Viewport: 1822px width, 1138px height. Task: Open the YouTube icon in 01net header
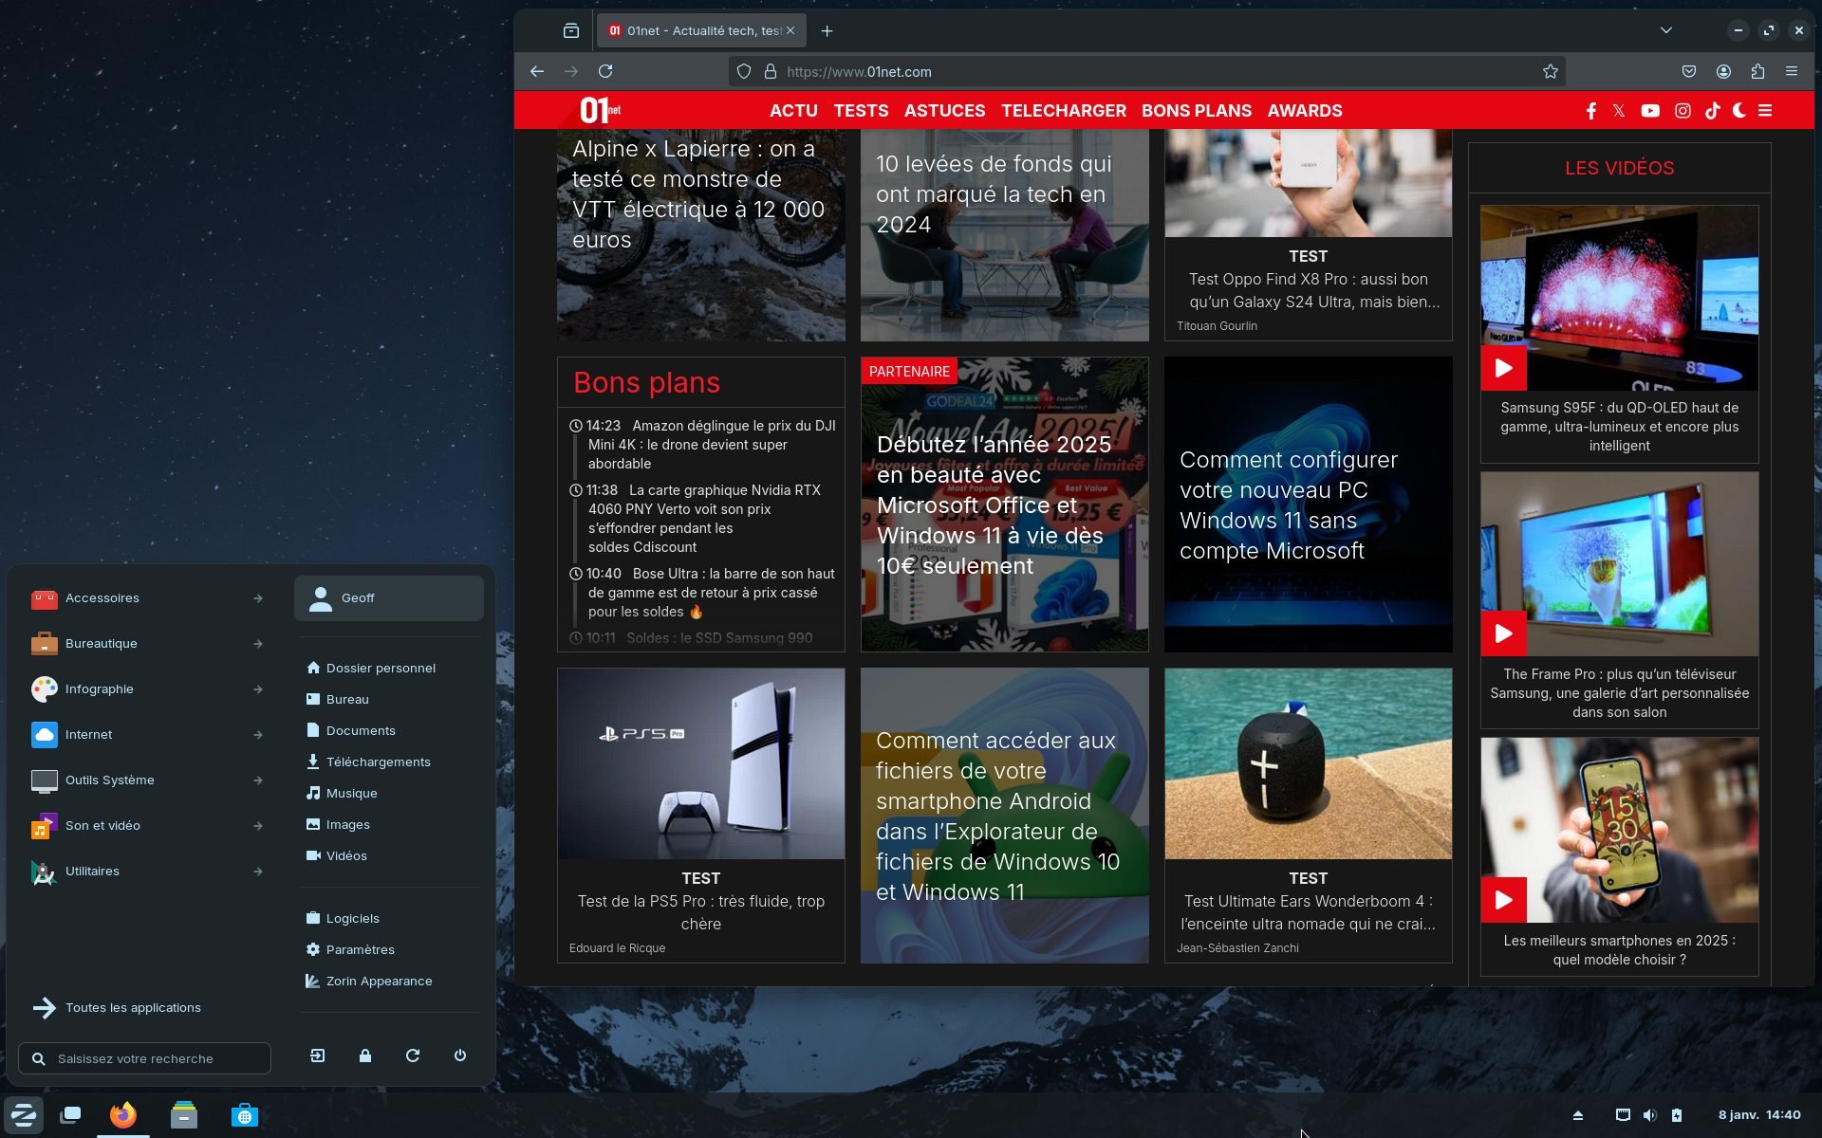click(x=1650, y=111)
